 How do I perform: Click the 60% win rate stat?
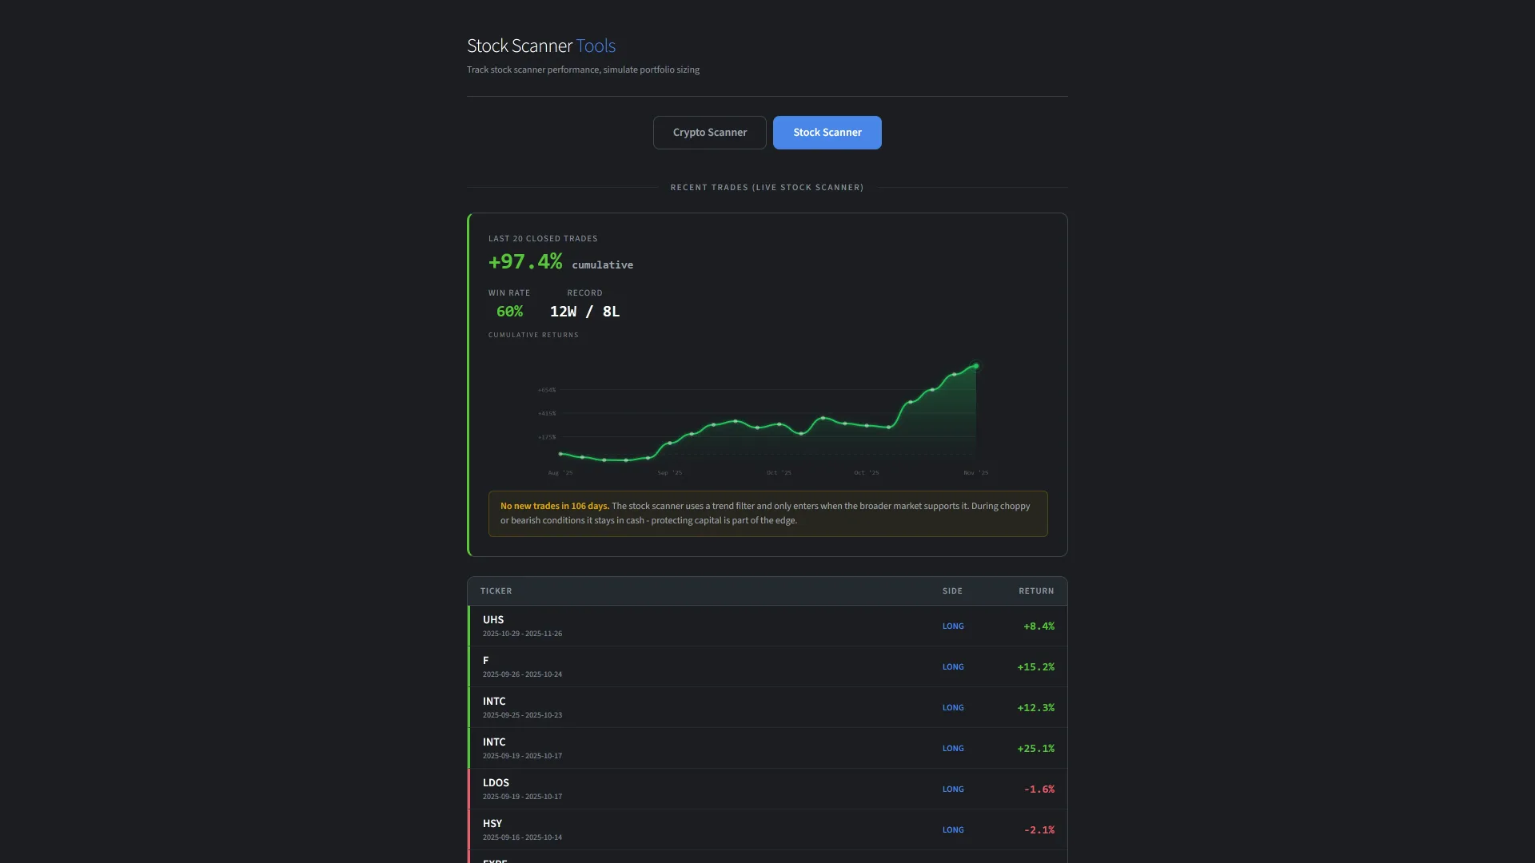(508, 311)
